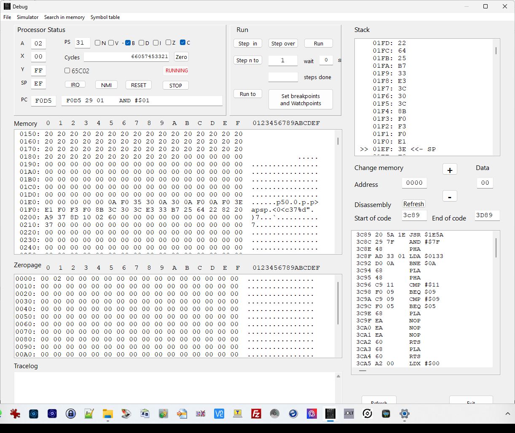The width and height of the screenshot is (515, 433).
Task: Click the Run button
Action: click(x=319, y=43)
